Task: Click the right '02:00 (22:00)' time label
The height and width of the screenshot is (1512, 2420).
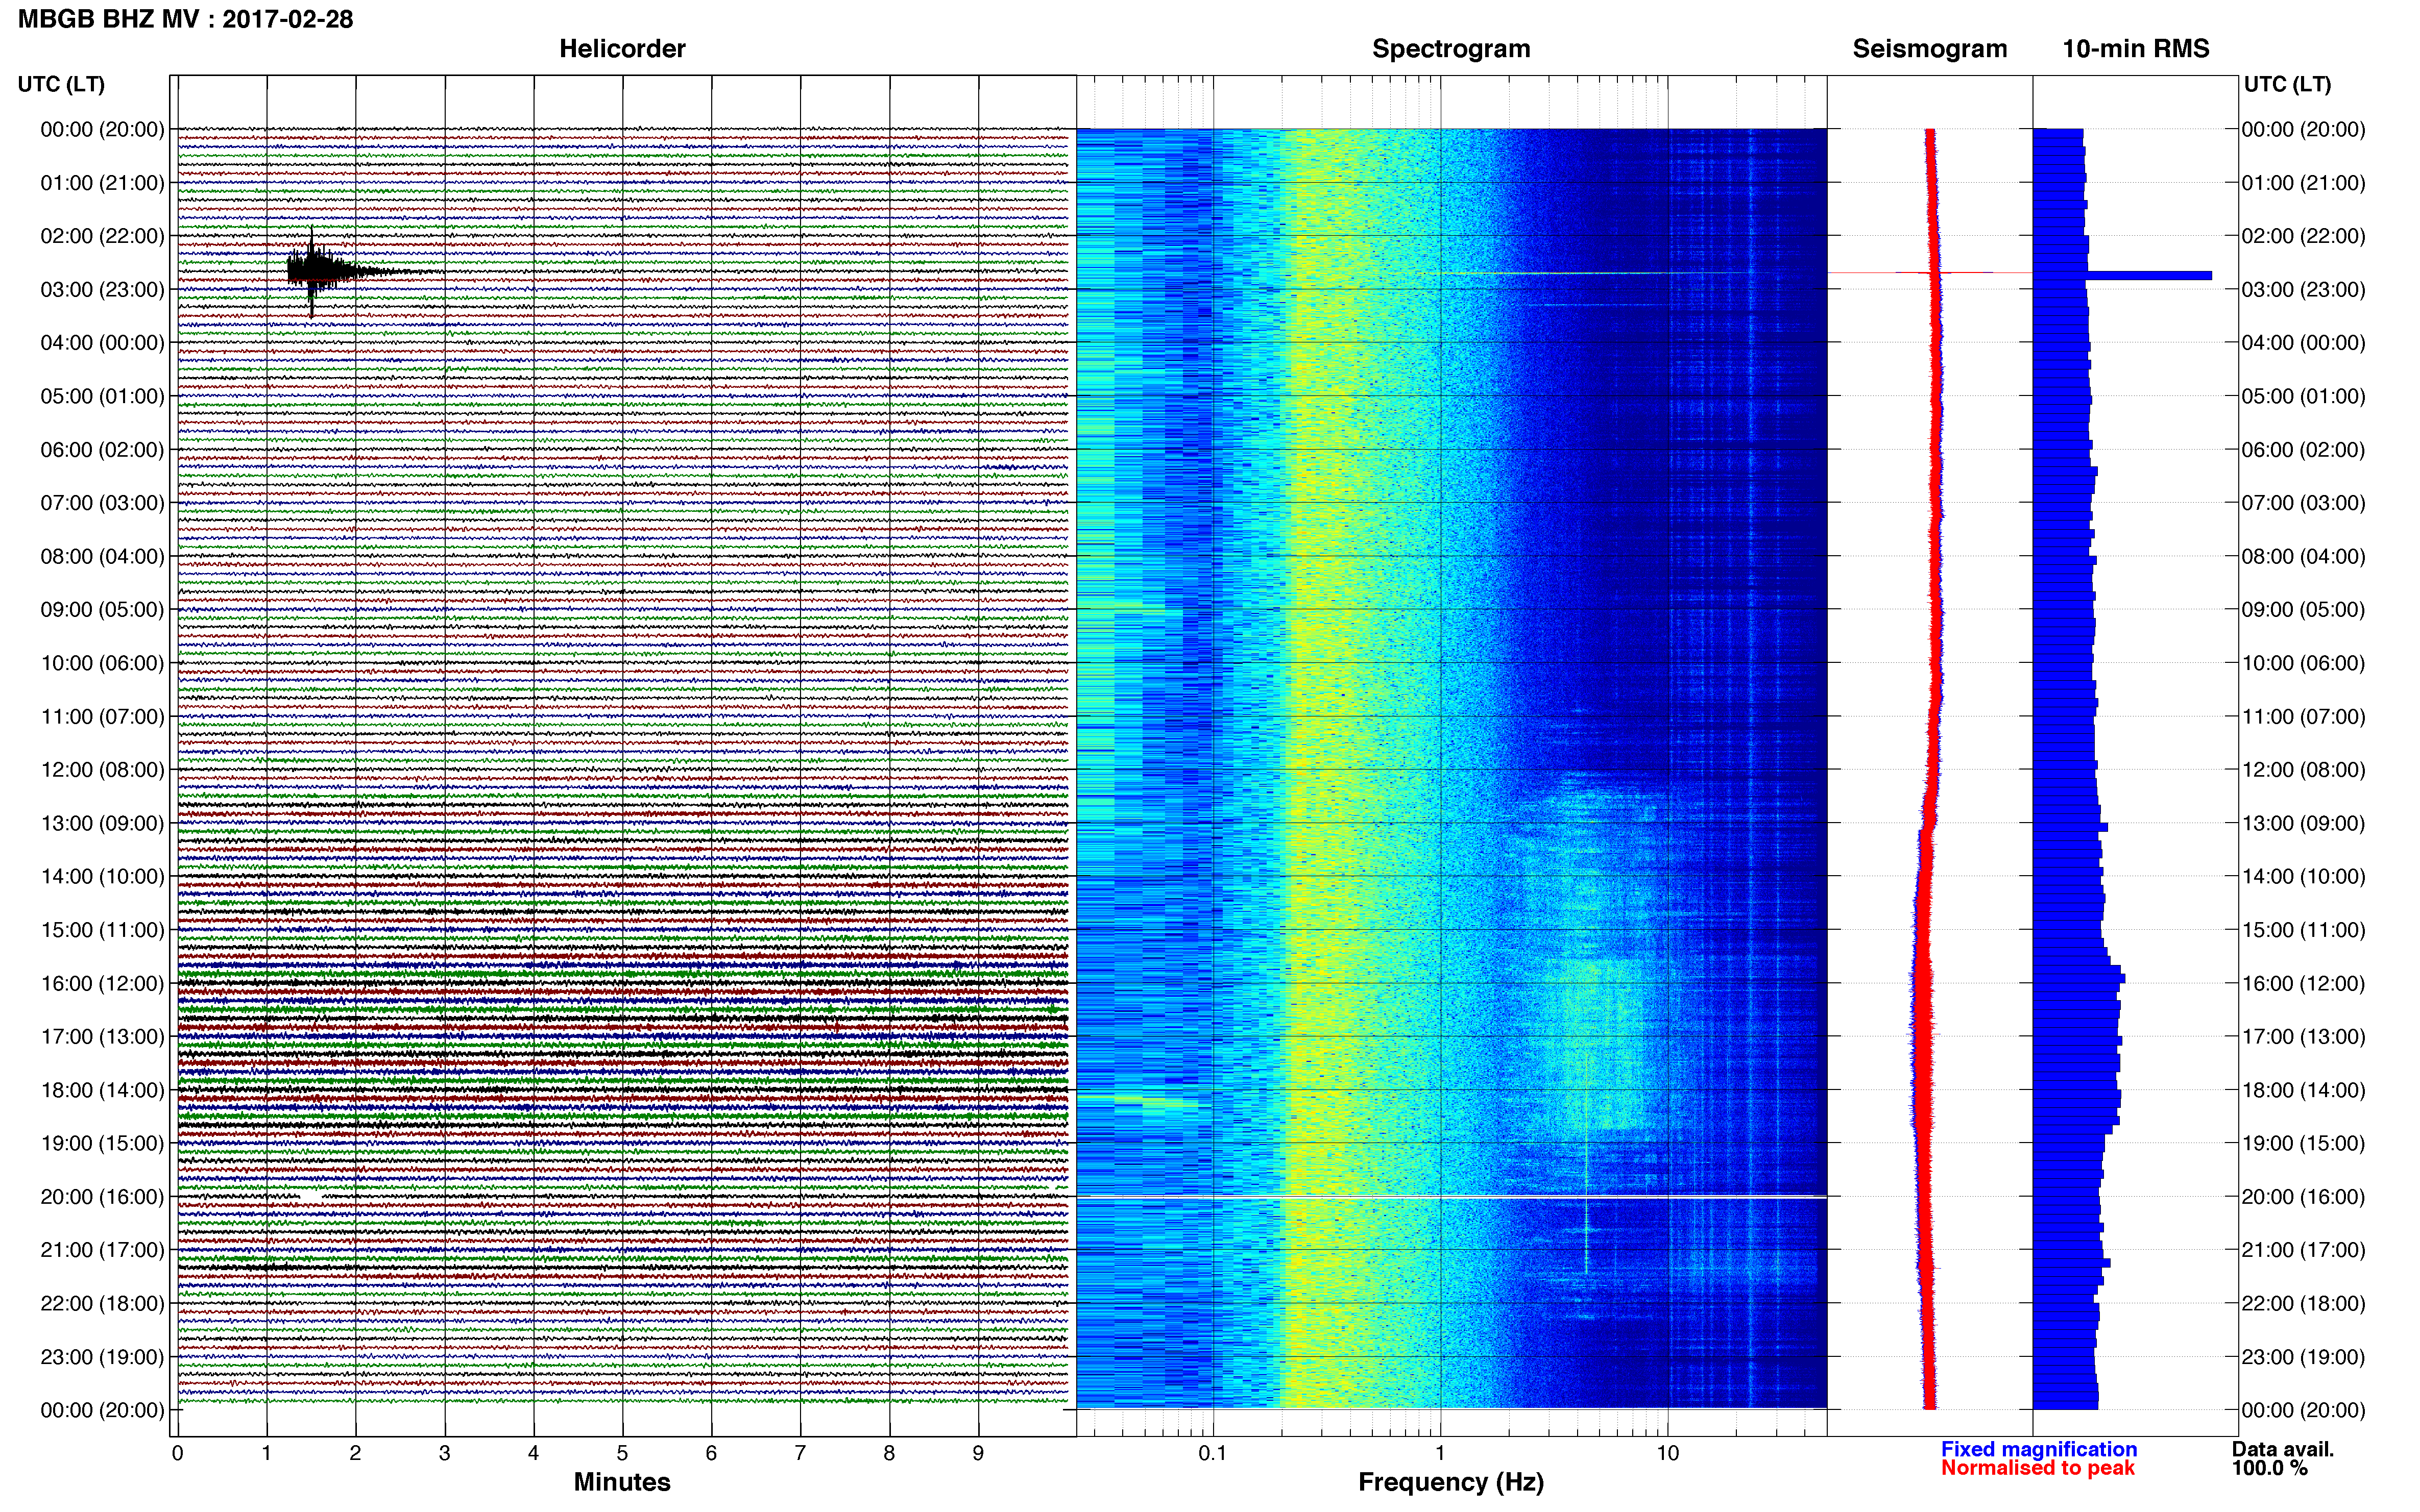Action: [x=2303, y=236]
